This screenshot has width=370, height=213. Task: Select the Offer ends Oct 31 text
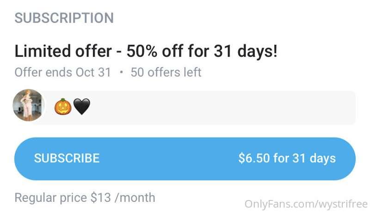63,72
